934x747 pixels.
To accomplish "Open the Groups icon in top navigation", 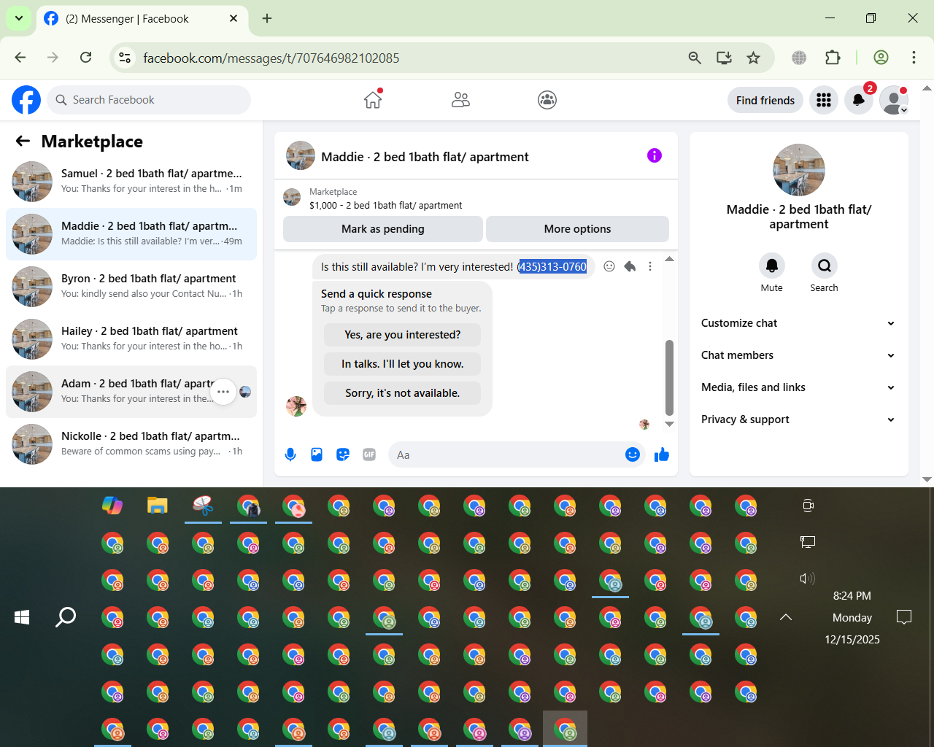I will pyautogui.click(x=547, y=100).
